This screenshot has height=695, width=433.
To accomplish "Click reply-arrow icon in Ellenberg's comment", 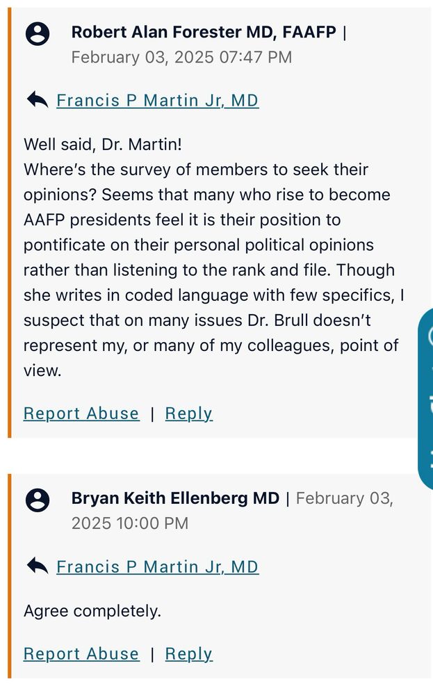I will tap(37, 566).
